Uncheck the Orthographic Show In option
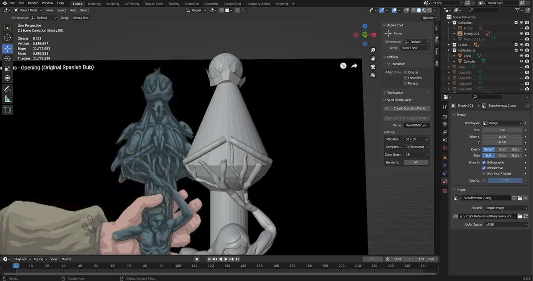This screenshot has height=281, width=533. (484, 163)
